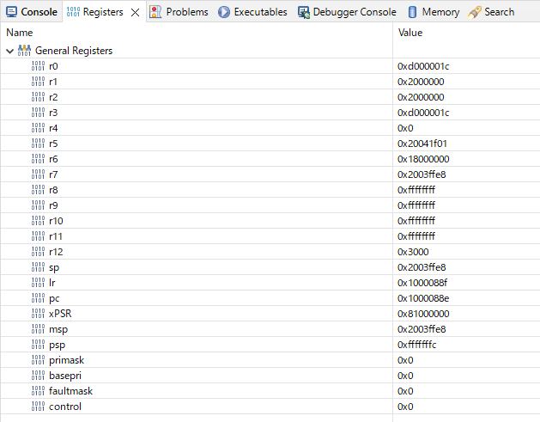This screenshot has width=540, height=422.
Task: Click the register icon beside xPSR
Action: tap(38, 314)
